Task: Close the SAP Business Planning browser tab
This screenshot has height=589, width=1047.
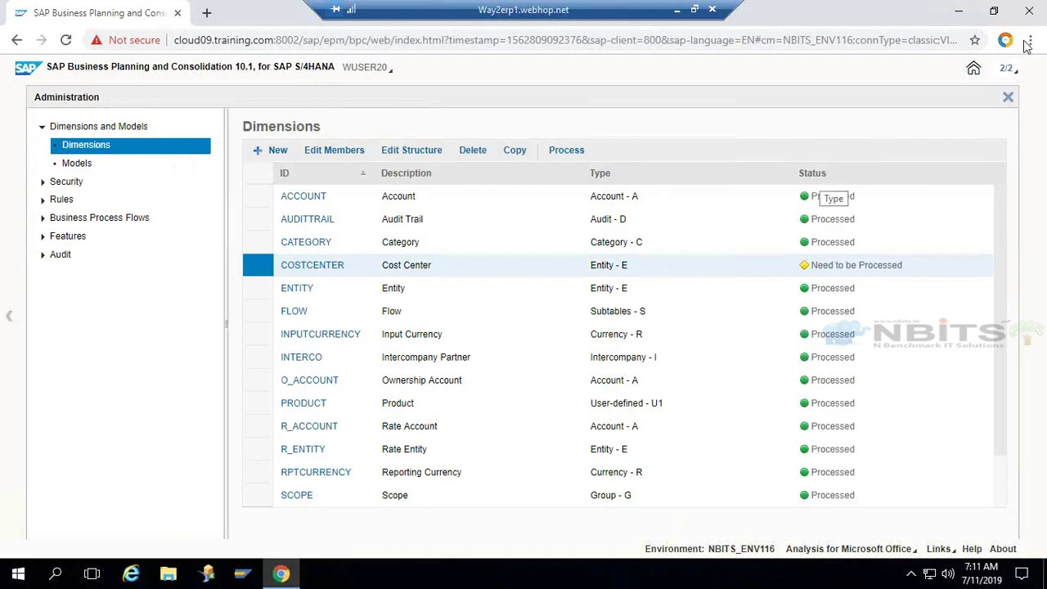Action: [177, 13]
